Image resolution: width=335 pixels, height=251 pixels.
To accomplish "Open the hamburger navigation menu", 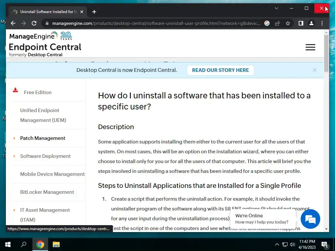I will (310, 47).
